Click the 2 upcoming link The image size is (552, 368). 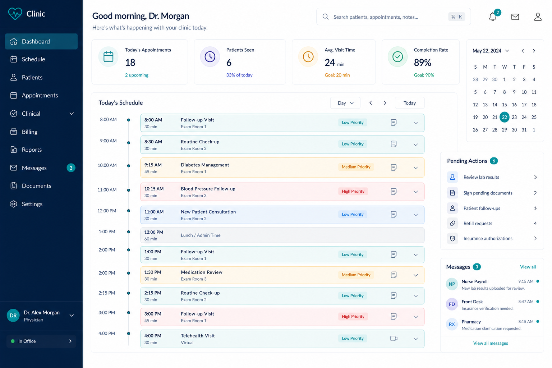click(137, 75)
